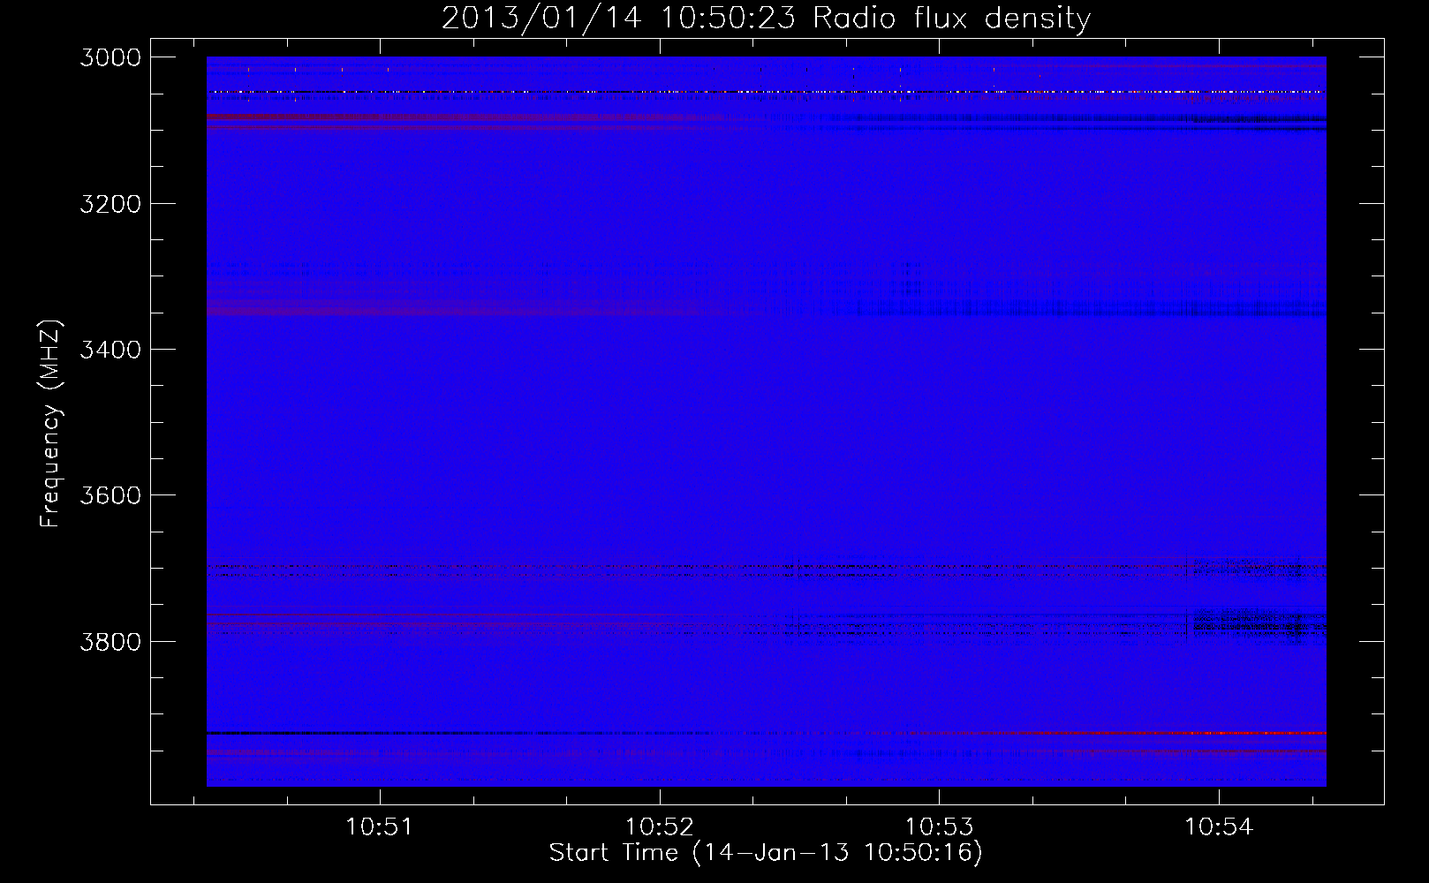The width and height of the screenshot is (1429, 883).
Task: Click the plot title "2013/01/14 10:50:23 Radio flux density"
Action: click(766, 19)
